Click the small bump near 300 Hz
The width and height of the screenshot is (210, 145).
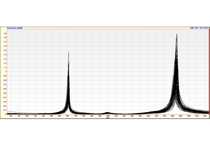[x=107, y=112]
